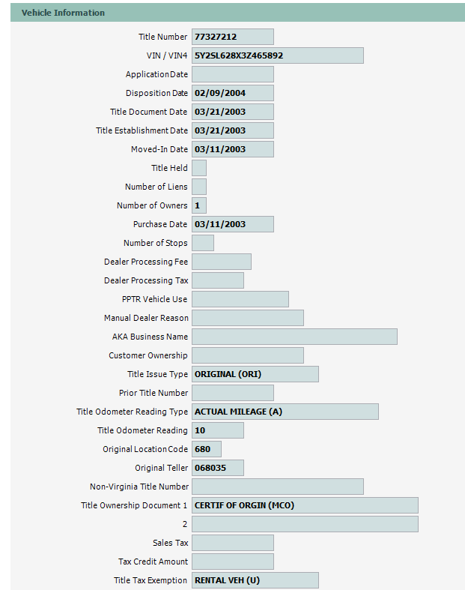Click the Number of Liens box
The width and height of the screenshot is (465, 590).
coord(199,187)
